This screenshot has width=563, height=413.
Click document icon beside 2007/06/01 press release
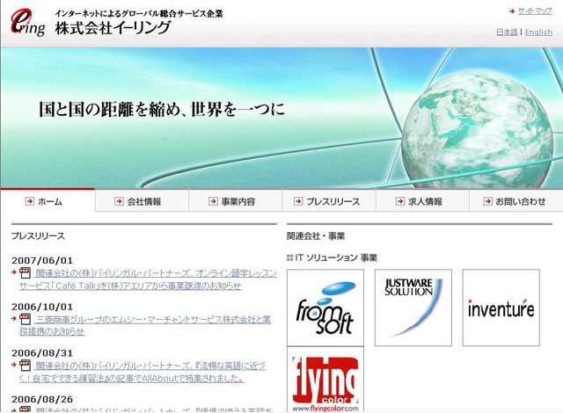(x=25, y=273)
